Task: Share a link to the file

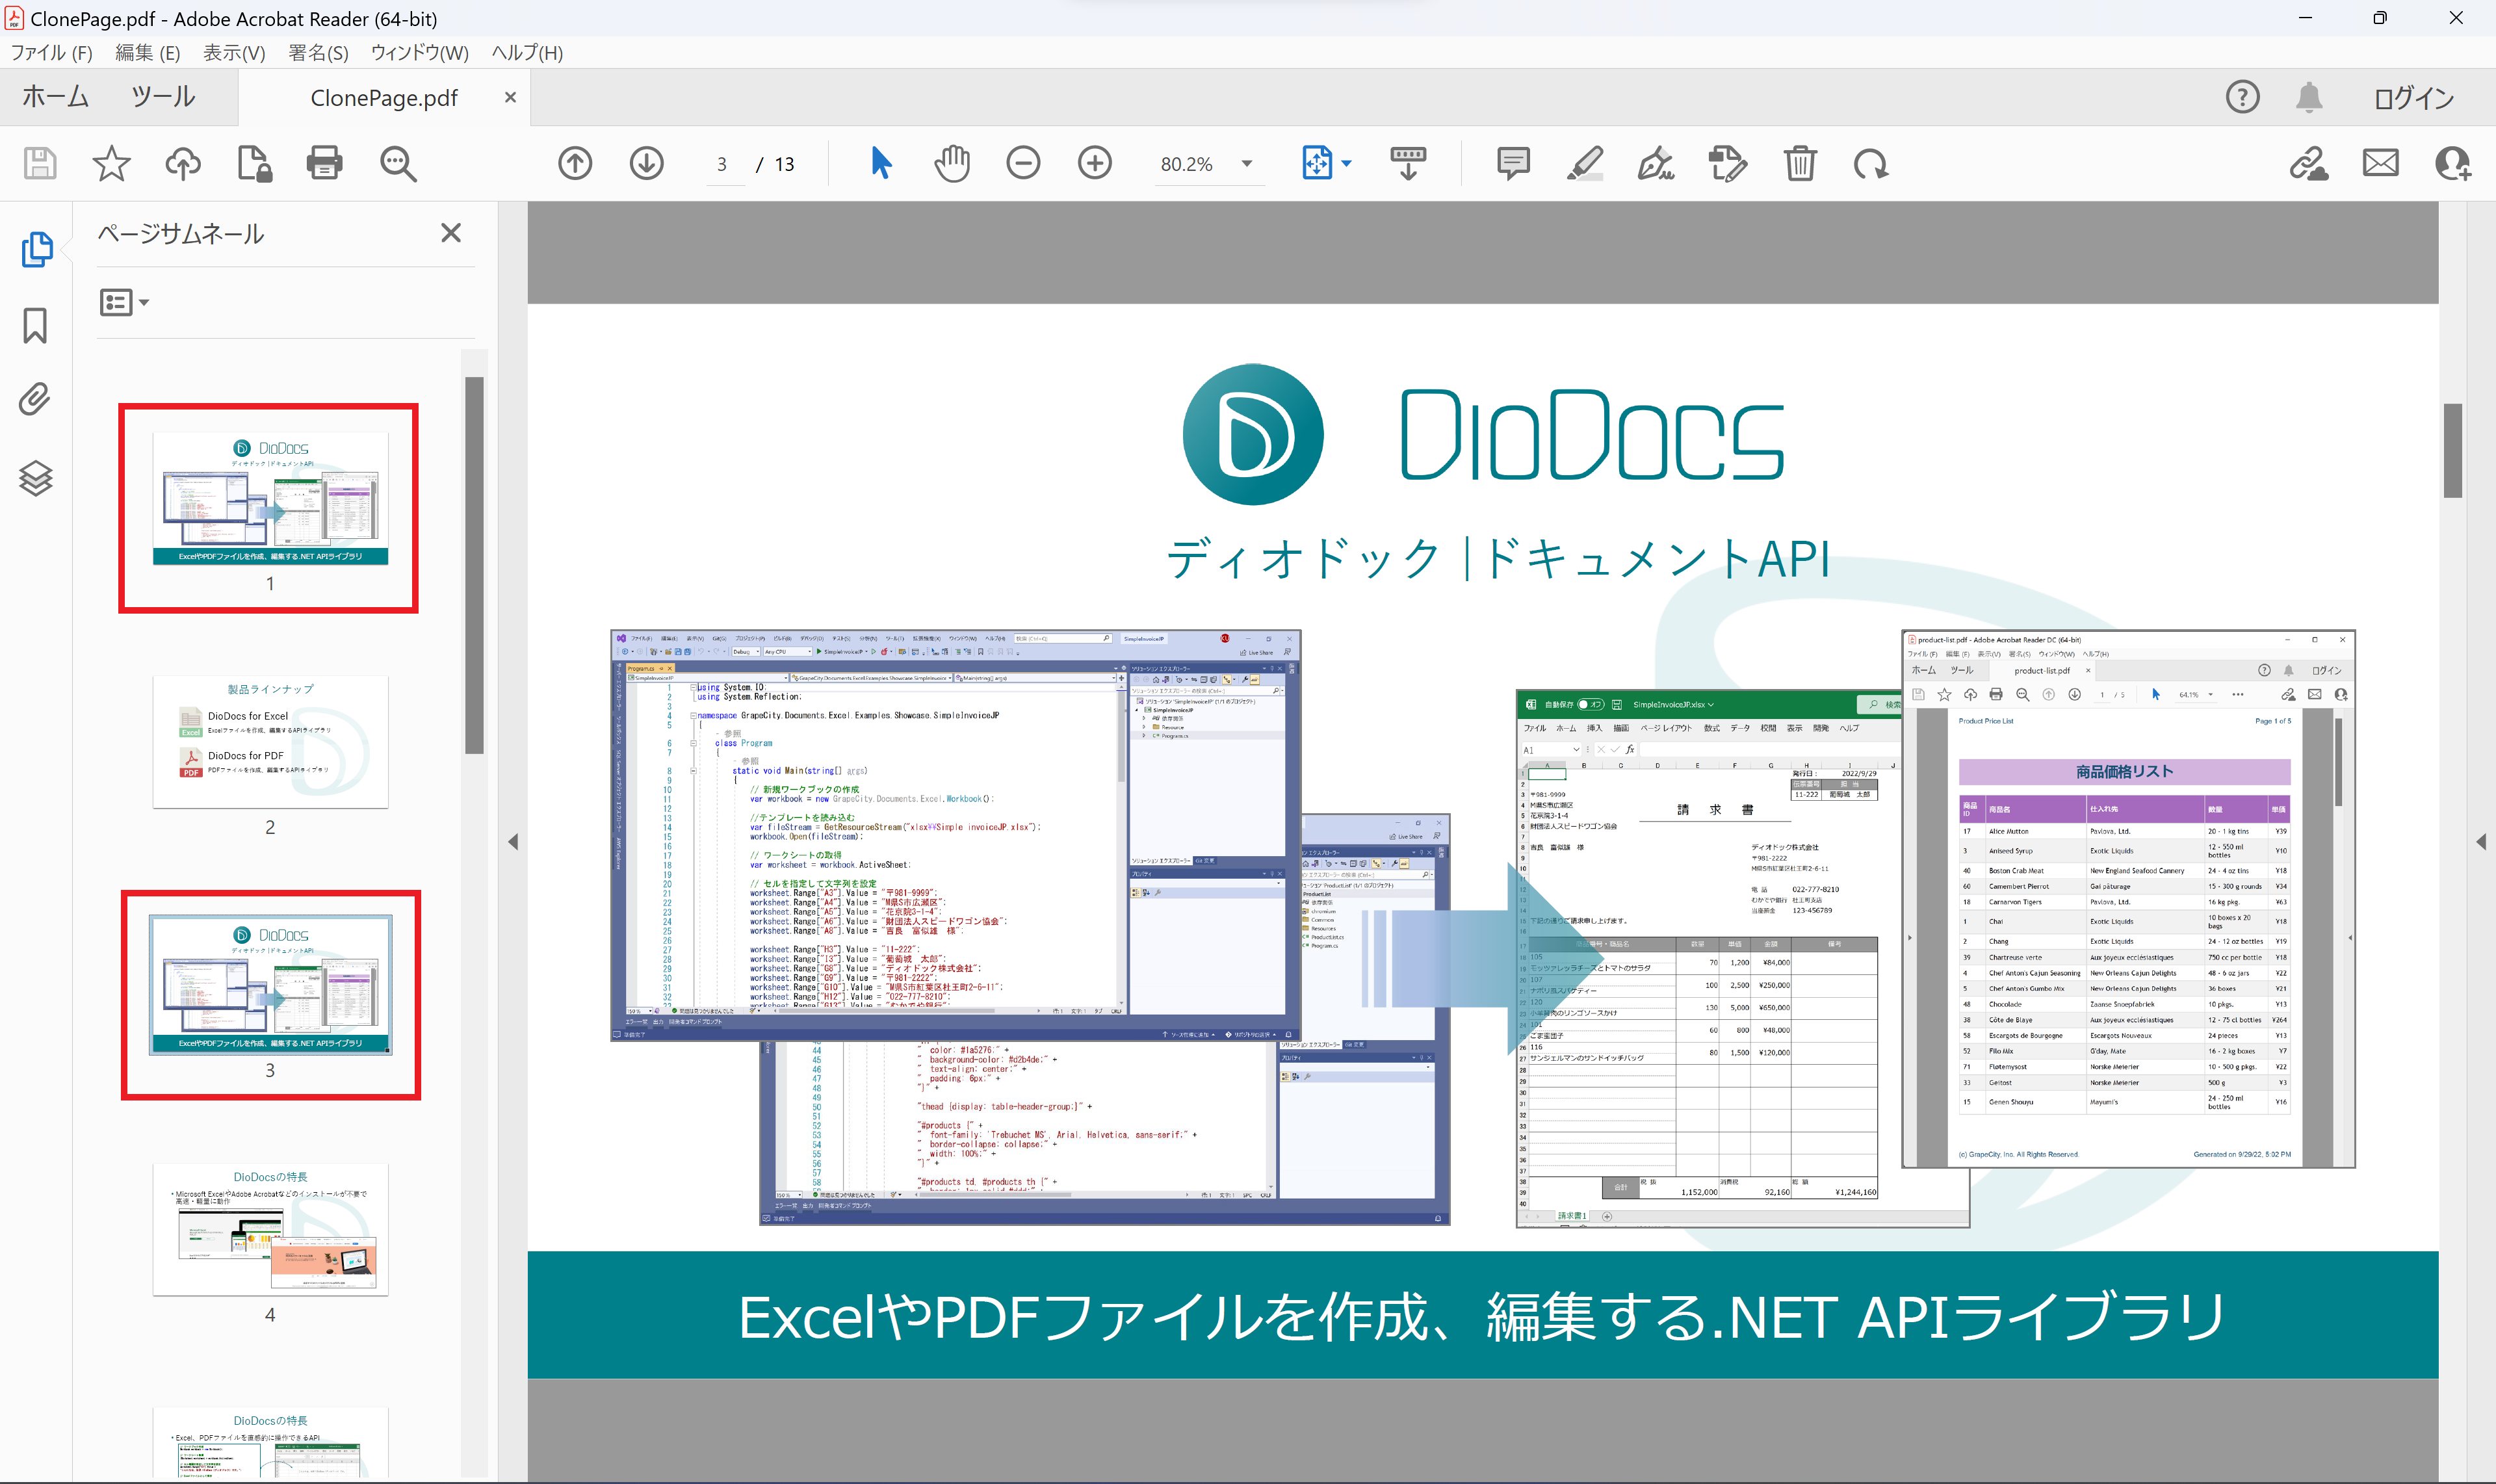Action: click(2309, 163)
